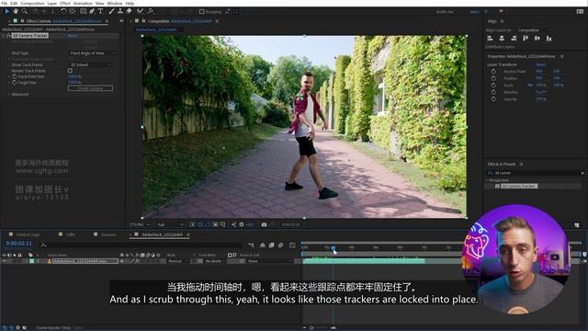This screenshot has height=331, width=588.
Task: Open the Effect menu
Action: [65, 3]
